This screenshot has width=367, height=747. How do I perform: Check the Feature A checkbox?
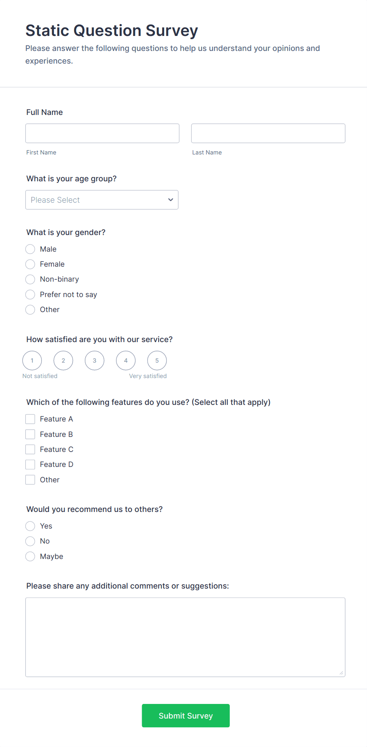point(30,419)
